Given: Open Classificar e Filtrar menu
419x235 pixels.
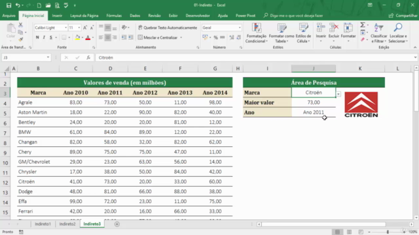Looking at the screenshot, I should (379, 33).
